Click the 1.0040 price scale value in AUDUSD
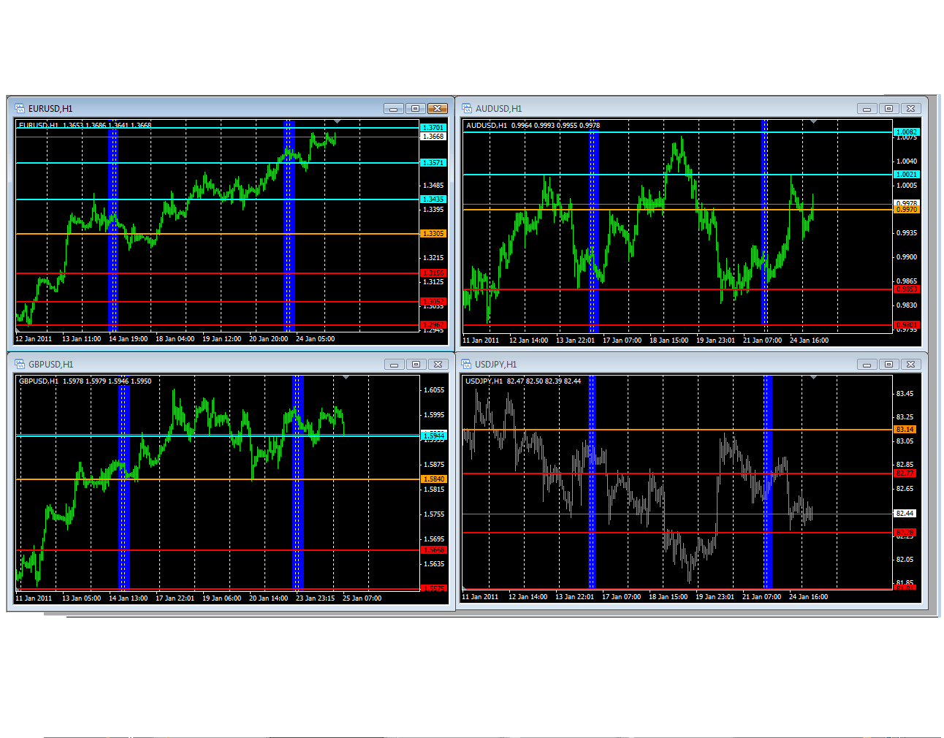 pos(907,161)
